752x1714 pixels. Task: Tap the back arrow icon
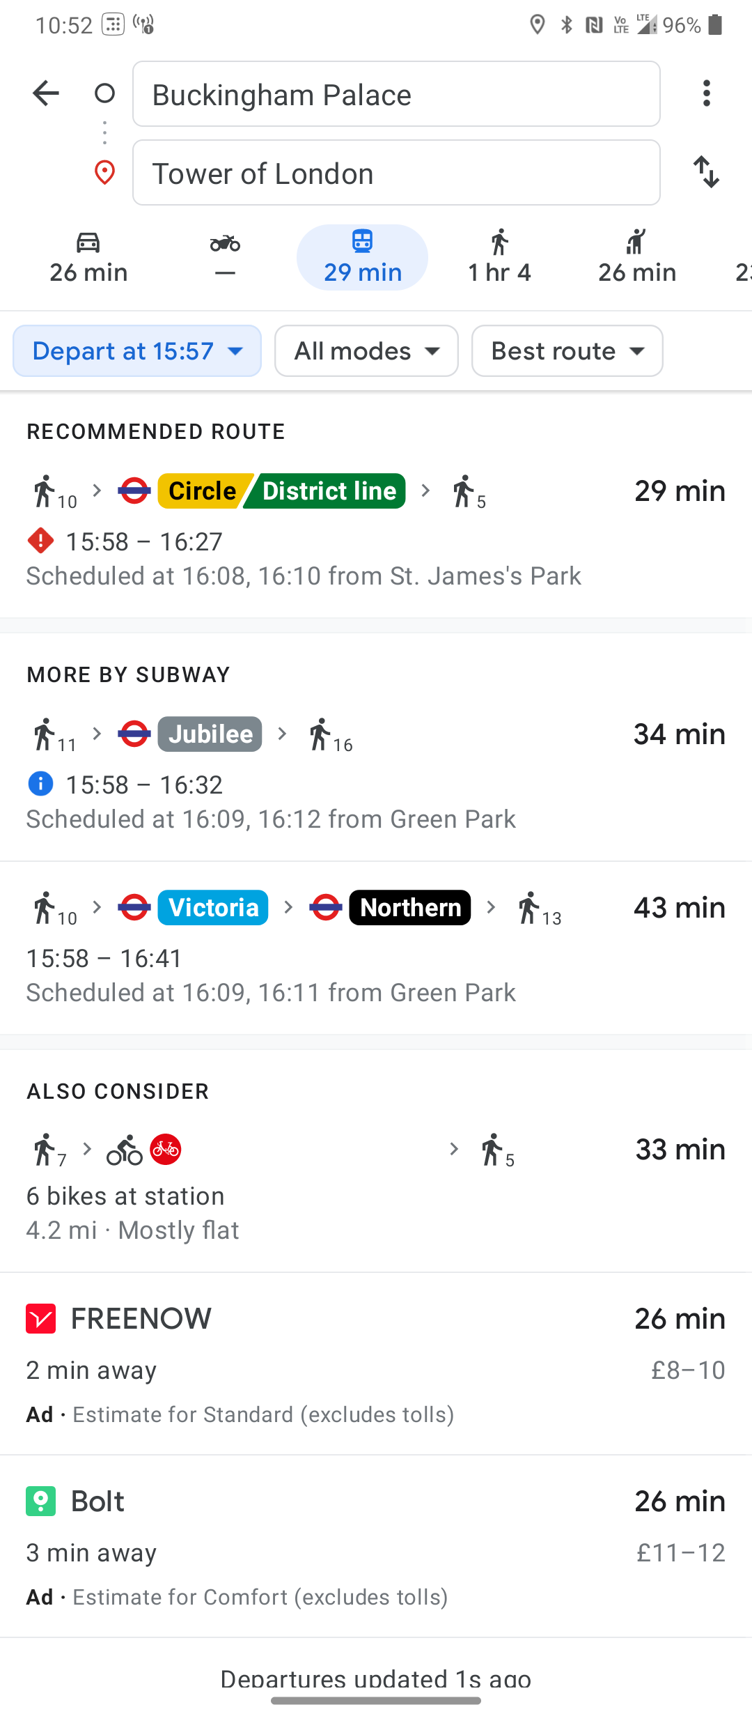[x=46, y=93]
